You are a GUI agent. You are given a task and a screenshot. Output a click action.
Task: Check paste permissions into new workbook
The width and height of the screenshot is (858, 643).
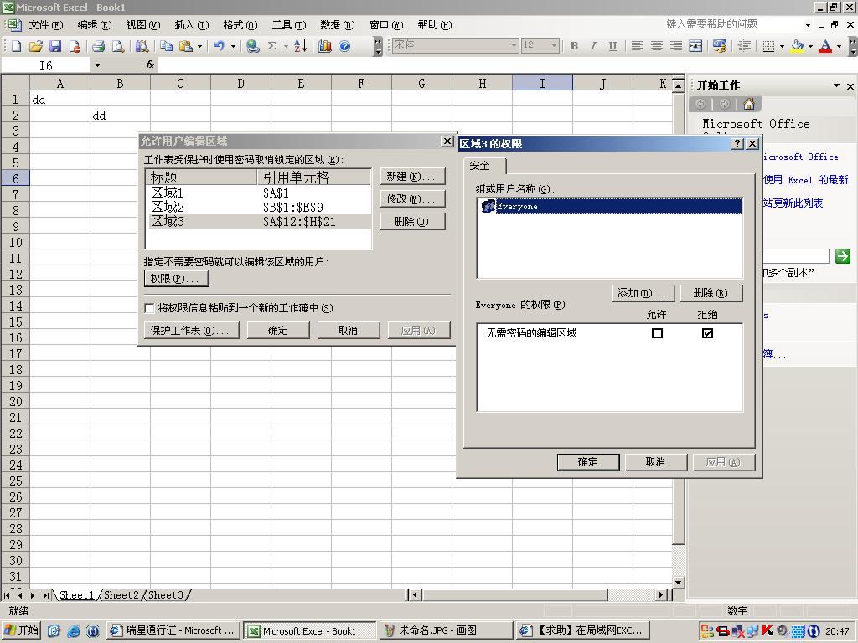(149, 308)
